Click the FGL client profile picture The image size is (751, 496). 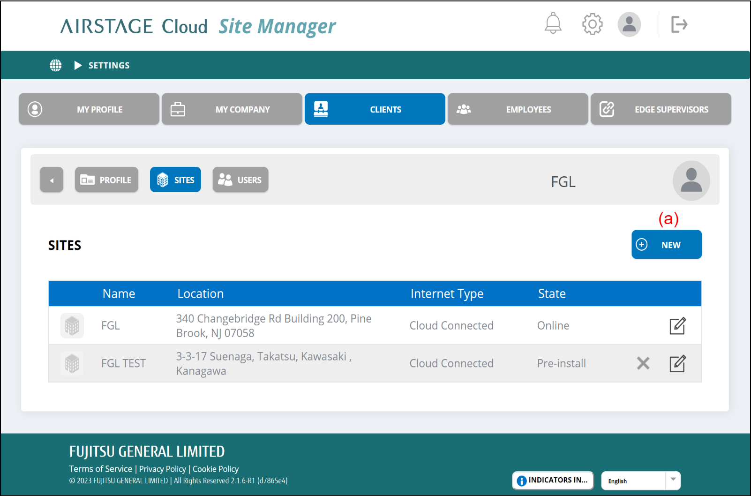click(x=691, y=181)
